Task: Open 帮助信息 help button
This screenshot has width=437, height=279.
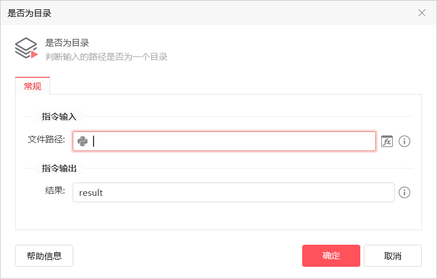Action: [x=44, y=256]
